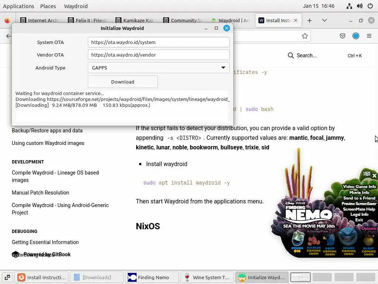The width and height of the screenshot is (378, 284).
Task: Open the volume speaker tray icon
Action: point(360,6)
